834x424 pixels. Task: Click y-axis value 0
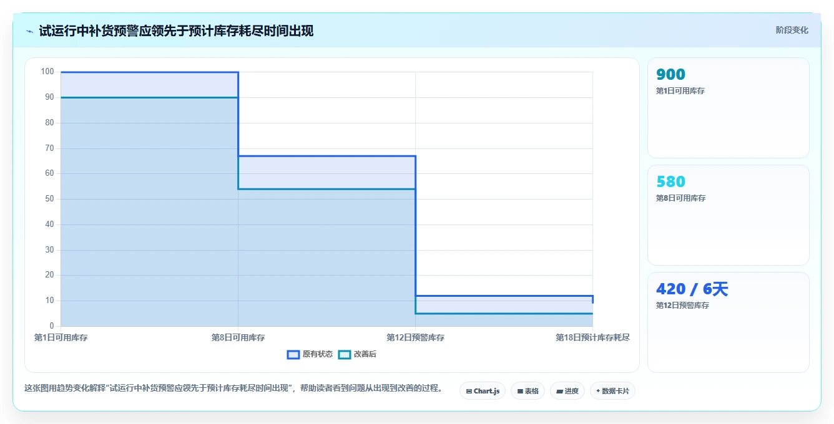pos(52,326)
